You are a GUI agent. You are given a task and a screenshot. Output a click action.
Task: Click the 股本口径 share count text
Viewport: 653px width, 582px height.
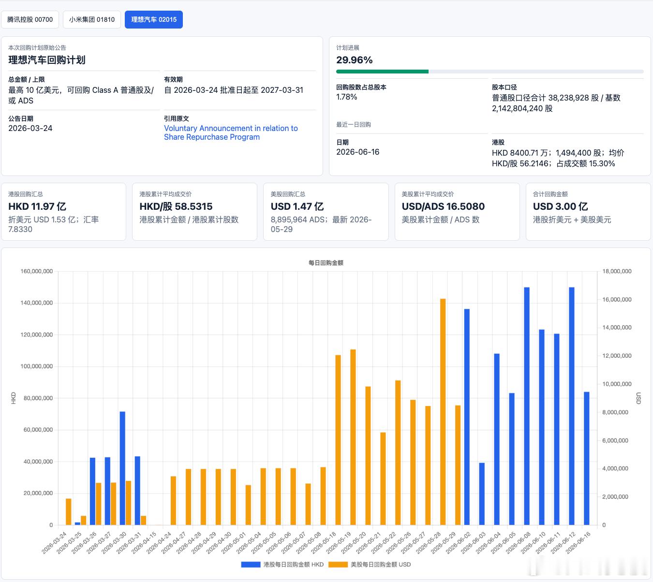[x=556, y=103]
